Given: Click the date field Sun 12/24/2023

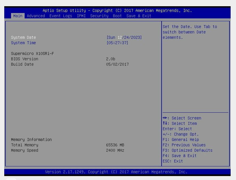Looking at the screenshot, I should [124, 37].
